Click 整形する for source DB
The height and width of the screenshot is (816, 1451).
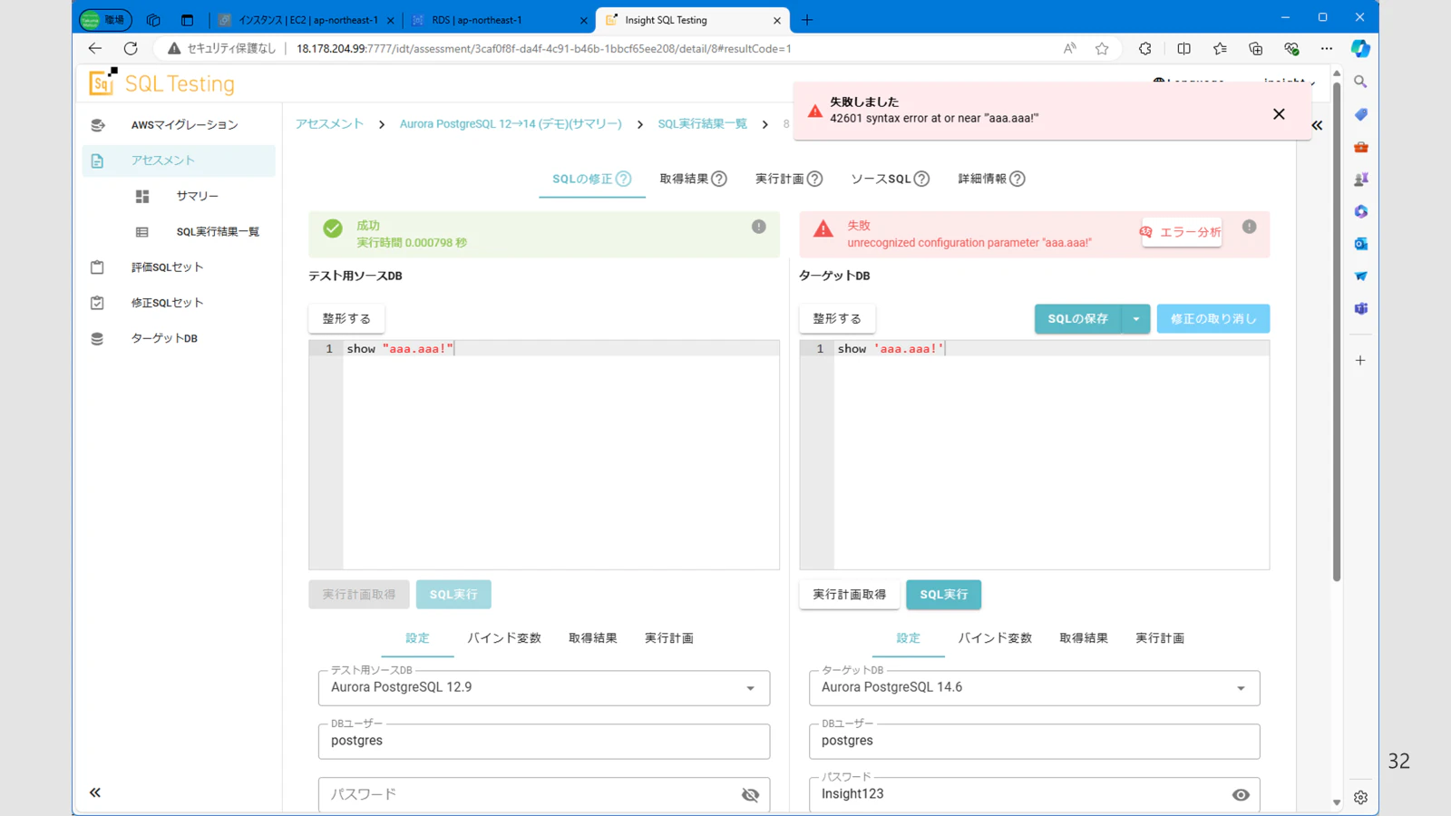pyautogui.click(x=346, y=318)
